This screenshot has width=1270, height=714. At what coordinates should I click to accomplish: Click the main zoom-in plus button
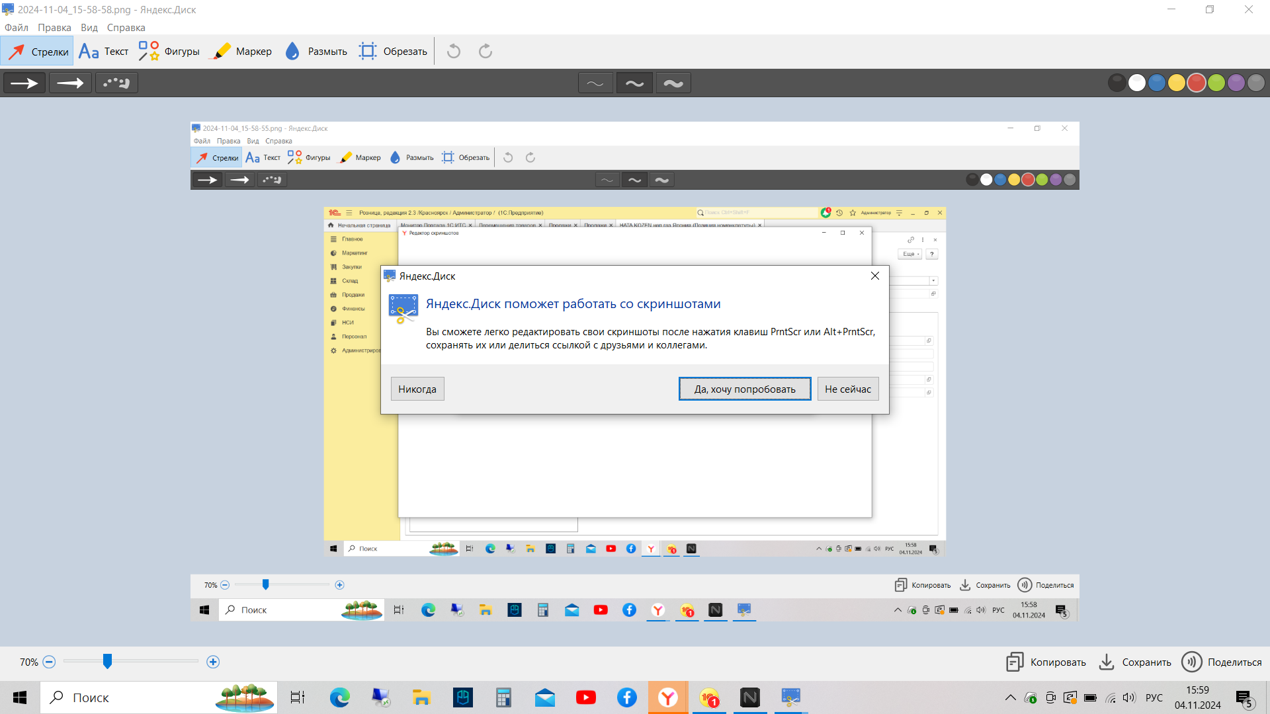click(213, 662)
